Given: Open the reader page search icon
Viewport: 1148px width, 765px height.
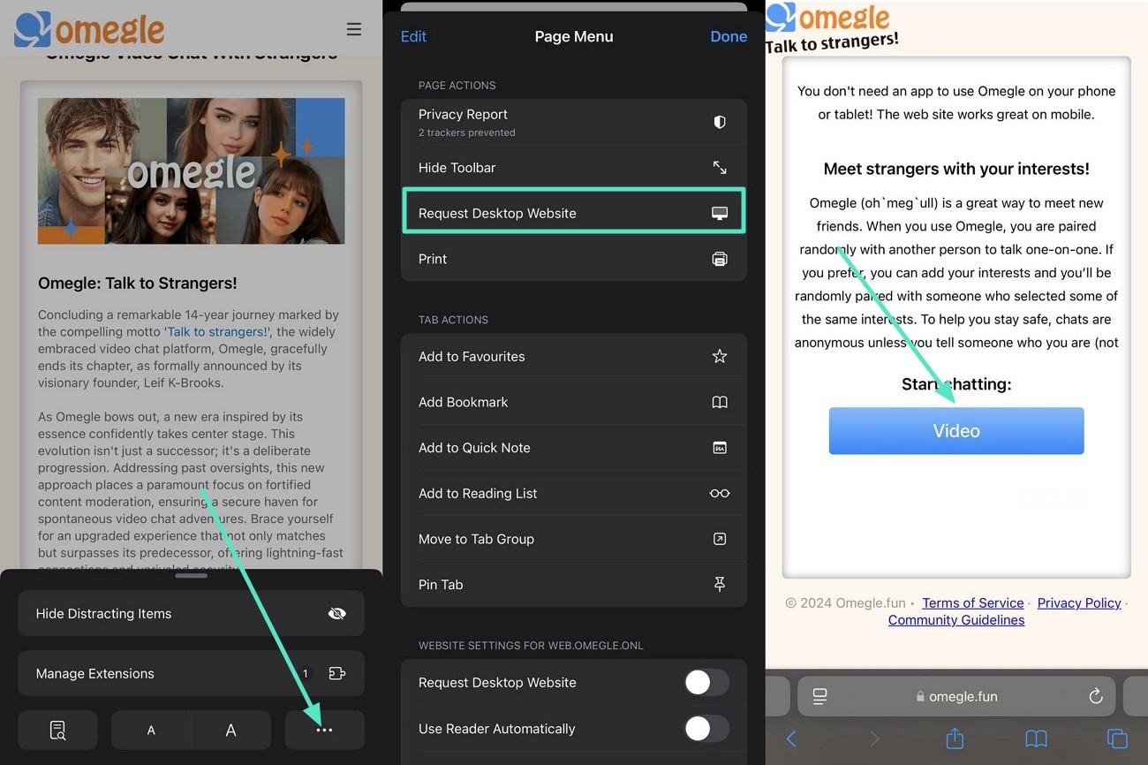Looking at the screenshot, I should [x=58, y=731].
